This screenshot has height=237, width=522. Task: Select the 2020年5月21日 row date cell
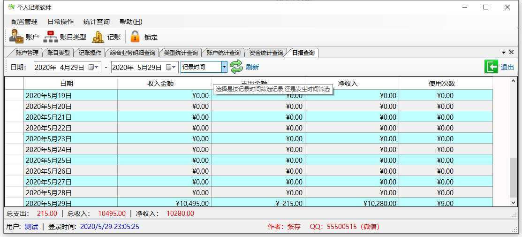[70, 117]
